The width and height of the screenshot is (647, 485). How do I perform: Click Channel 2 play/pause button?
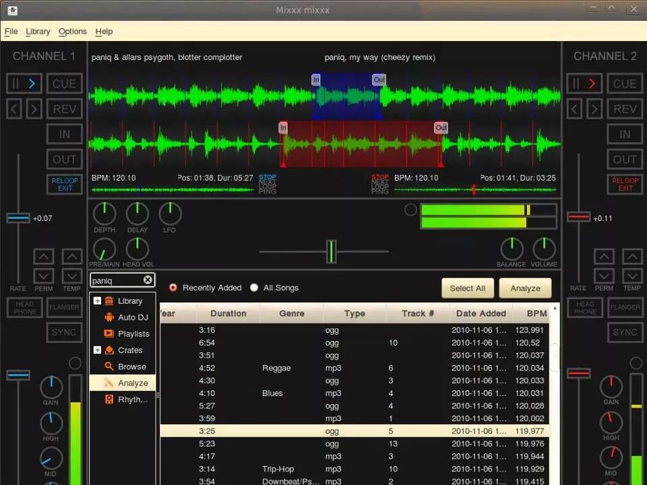tap(584, 84)
